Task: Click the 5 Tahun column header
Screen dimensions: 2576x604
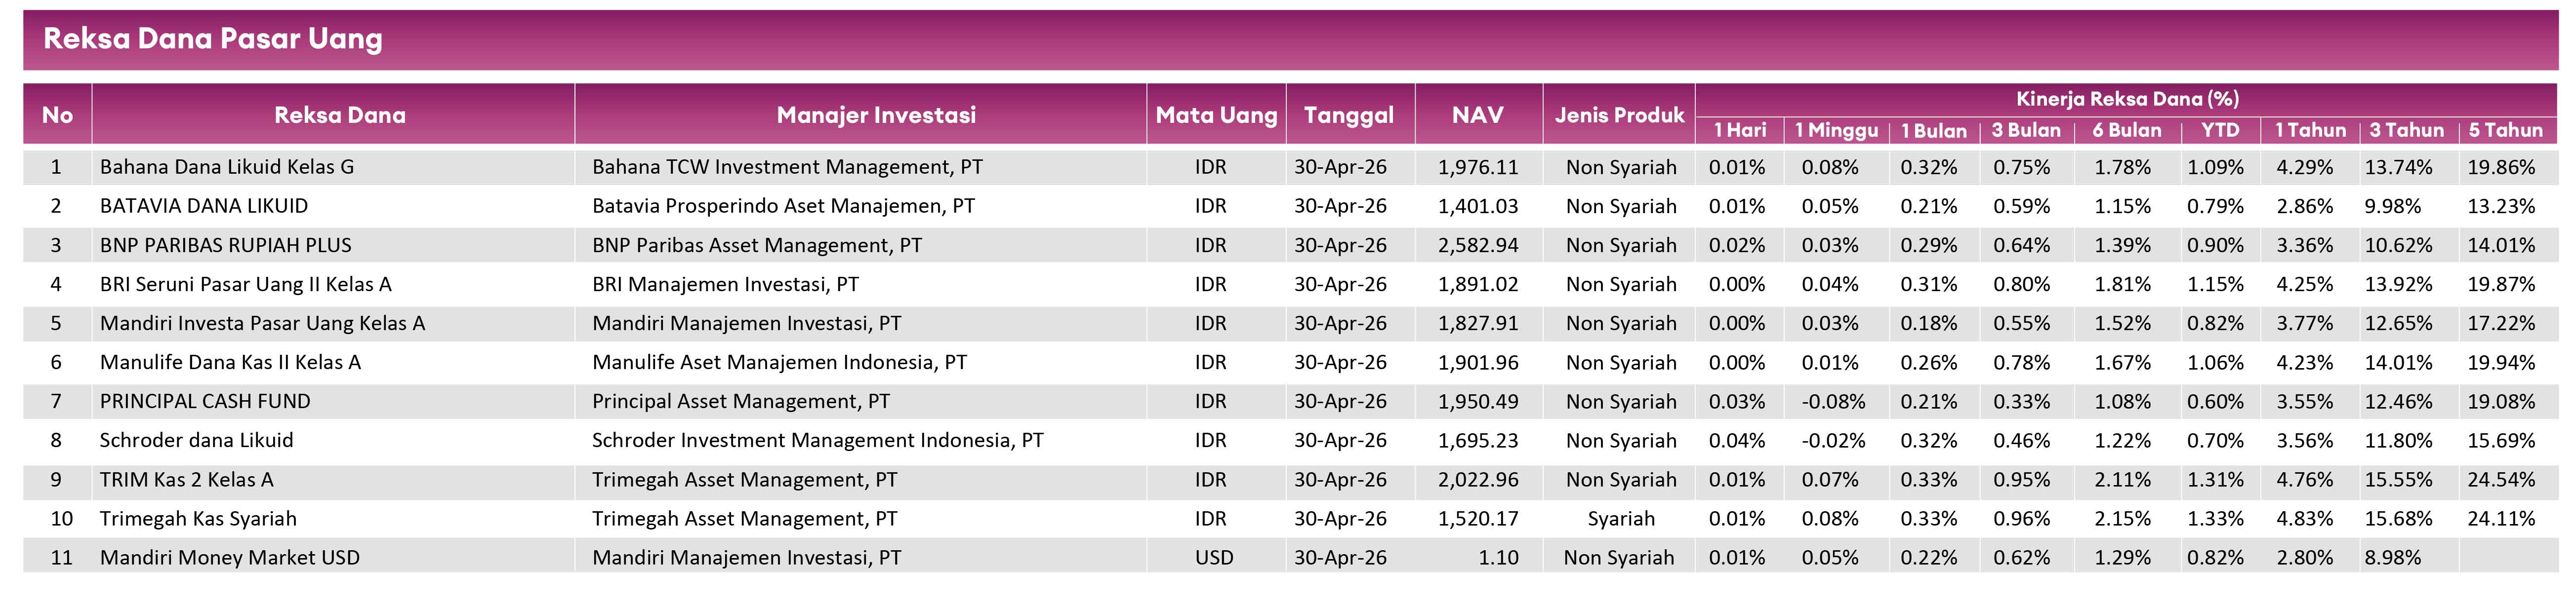Action: [x=2505, y=130]
